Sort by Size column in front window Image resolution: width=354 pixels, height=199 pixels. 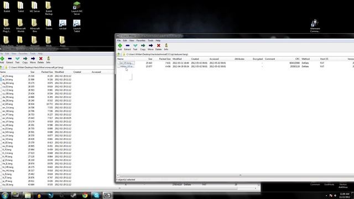[150, 59]
